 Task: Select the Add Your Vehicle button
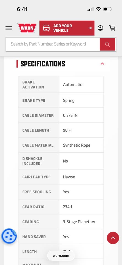(67, 28)
